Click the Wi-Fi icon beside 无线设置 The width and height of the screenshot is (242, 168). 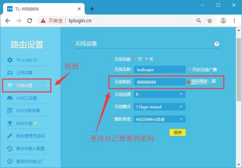pos(10,85)
